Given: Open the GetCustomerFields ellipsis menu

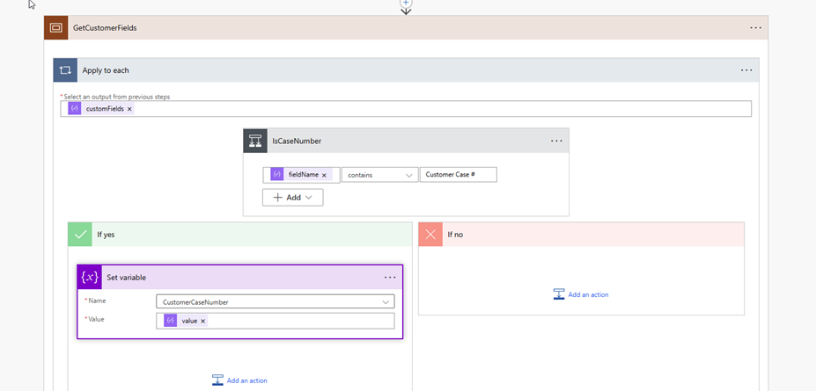Looking at the screenshot, I should (755, 28).
